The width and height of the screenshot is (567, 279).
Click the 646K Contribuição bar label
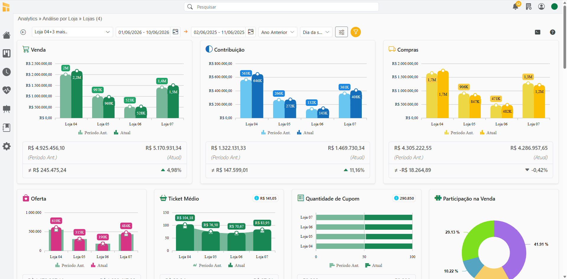(257, 81)
